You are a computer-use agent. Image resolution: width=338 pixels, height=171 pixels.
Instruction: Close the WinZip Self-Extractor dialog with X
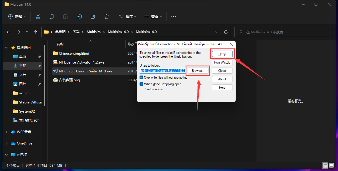tap(231, 44)
